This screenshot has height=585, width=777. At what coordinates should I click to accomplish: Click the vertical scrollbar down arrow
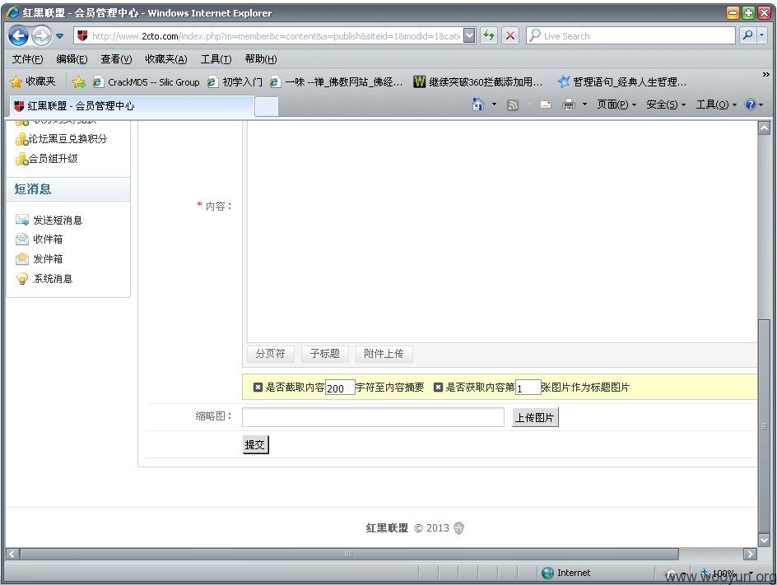tap(764, 540)
